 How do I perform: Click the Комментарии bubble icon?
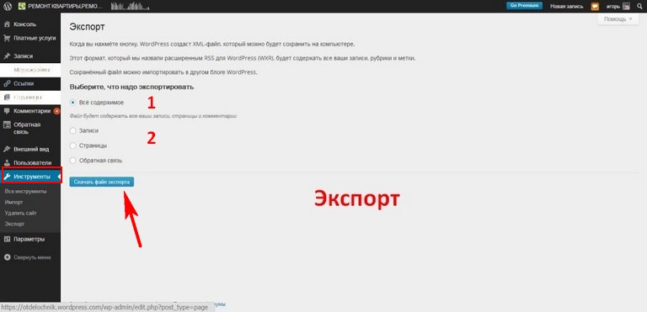point(7,111)
